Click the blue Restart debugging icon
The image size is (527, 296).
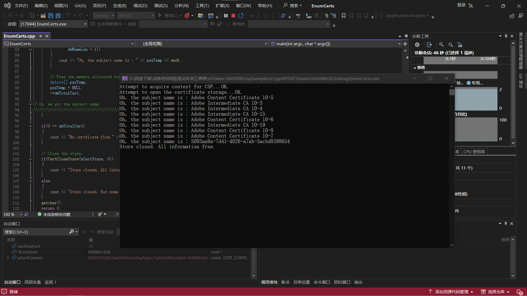pyautogui.click(x=241, y=16)
